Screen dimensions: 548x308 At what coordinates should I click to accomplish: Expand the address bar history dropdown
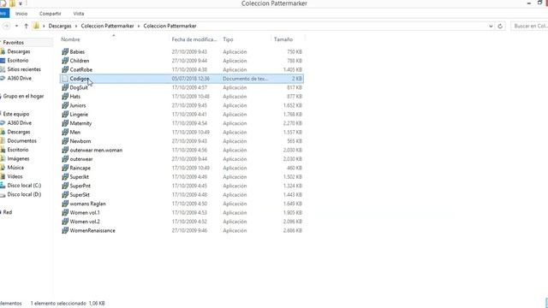pos(491,27)
